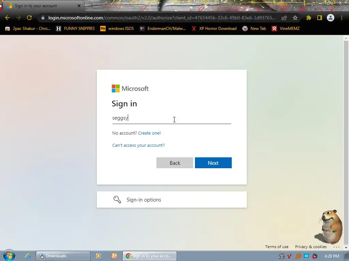Click the share page icon in address bar

click(x=284, y=18)
